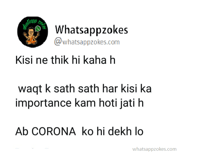Image resolution: width=206 pixels, height=163 pixels.
Task: Click the cartoon figure in avatar
Action: [x=31, y=35]
